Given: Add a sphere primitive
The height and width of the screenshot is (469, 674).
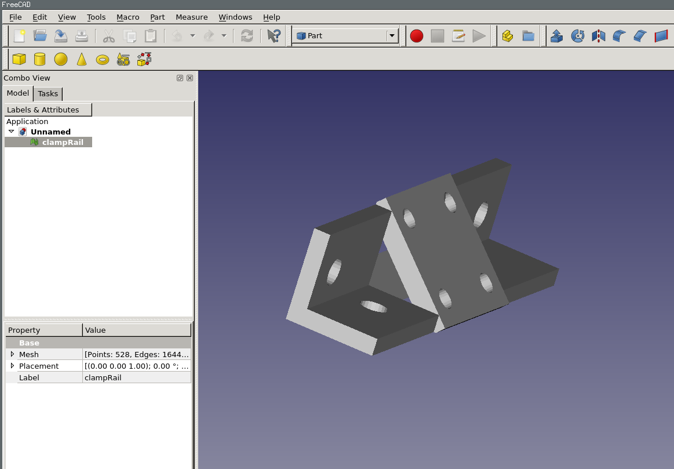Looking at the screenshot, I should pyautogui.click(x=61, y=59).
